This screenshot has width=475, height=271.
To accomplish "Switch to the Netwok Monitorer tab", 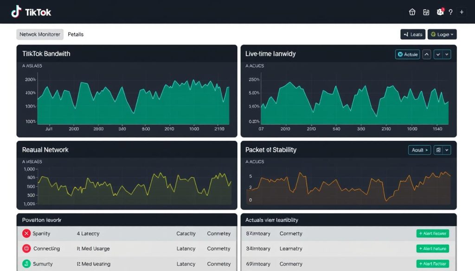I will pyautogui.click(x=40, y=34).
